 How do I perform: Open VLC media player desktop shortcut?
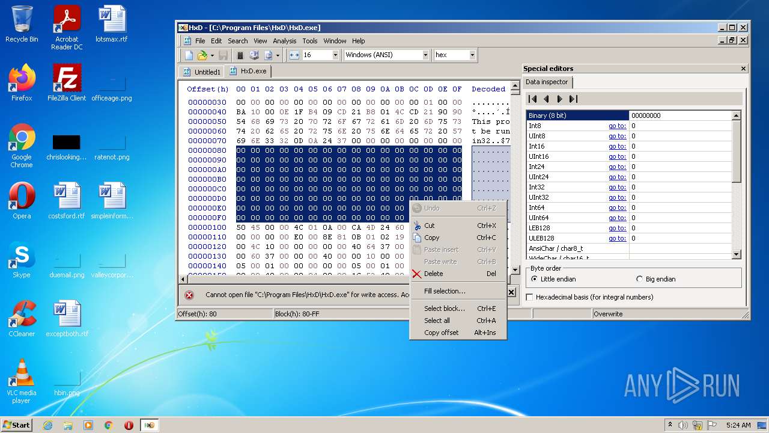[x=22, y=381]
